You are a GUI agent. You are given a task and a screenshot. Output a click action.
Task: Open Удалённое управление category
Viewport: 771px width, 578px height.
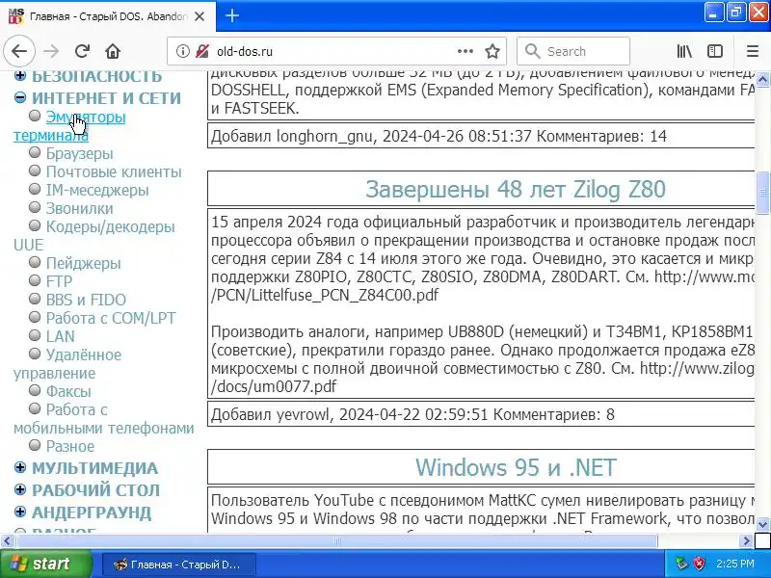(x=83, y=355)
